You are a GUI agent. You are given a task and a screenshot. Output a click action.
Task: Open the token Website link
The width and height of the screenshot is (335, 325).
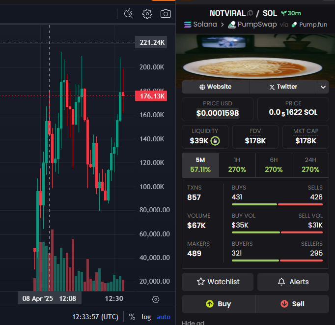215,87
